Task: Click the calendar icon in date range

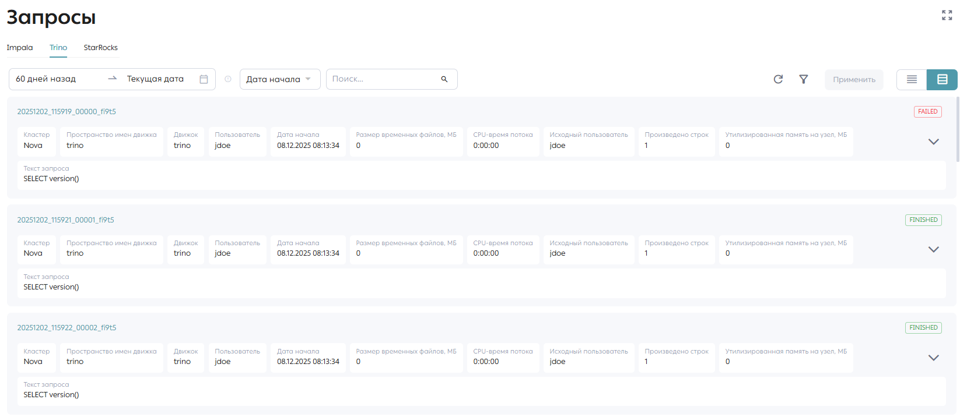Action: coord(204,79)
